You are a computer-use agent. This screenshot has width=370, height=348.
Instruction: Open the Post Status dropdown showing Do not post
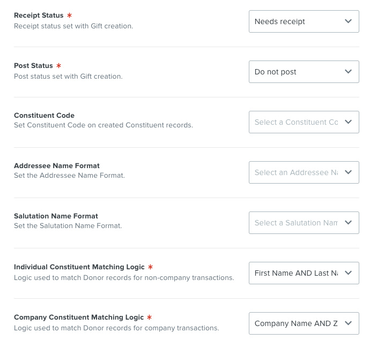[304, 72]
